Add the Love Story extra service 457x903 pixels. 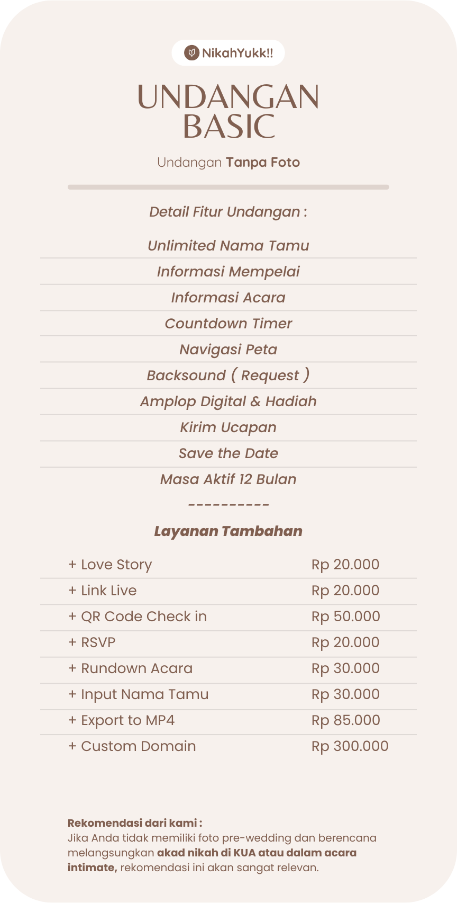click(228, 565)
